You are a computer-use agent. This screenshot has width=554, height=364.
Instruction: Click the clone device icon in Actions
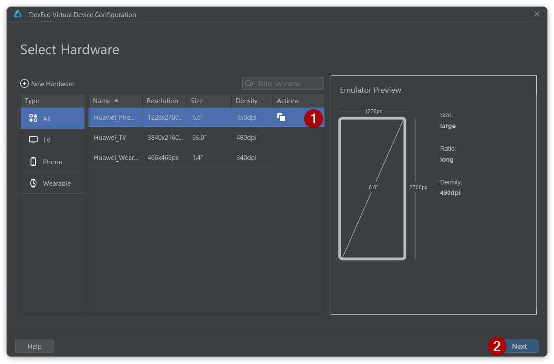(281, 117)
